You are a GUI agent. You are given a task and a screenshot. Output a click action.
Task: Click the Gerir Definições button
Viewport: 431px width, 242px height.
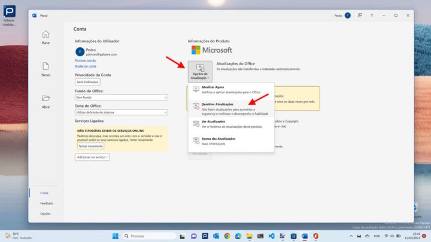87,82
